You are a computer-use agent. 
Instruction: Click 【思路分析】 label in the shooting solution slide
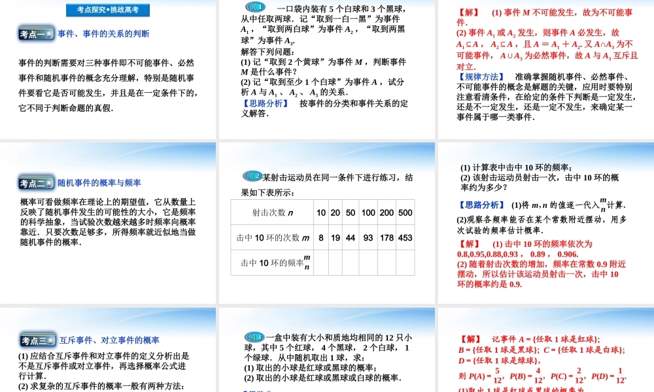pyautogui.click(x=481, y=205)
